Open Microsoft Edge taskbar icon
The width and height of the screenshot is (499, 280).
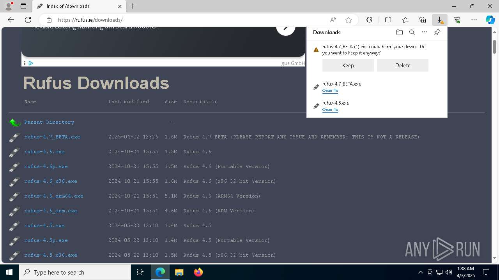(160, 272)
